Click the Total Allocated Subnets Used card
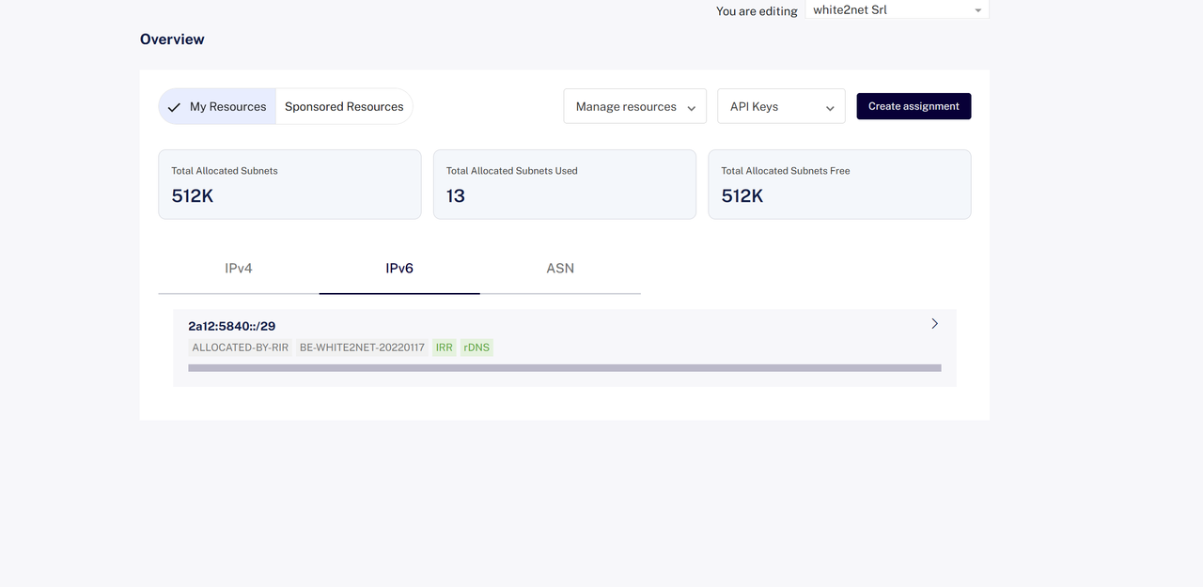Viewport: 1203px width, 587px height. tap(565, 184)
